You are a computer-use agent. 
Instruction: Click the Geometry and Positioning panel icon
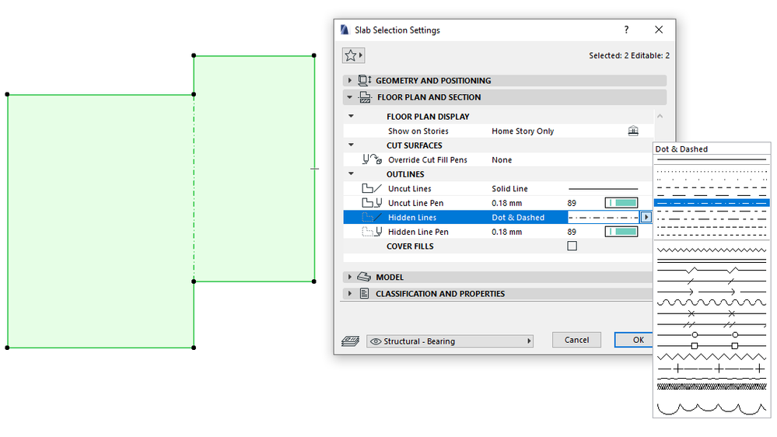coord(365,80)
